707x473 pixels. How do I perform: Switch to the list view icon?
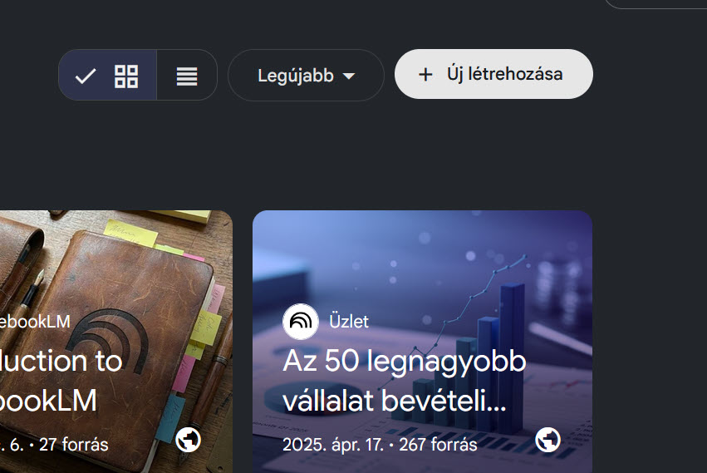click(x=187, y=76)
